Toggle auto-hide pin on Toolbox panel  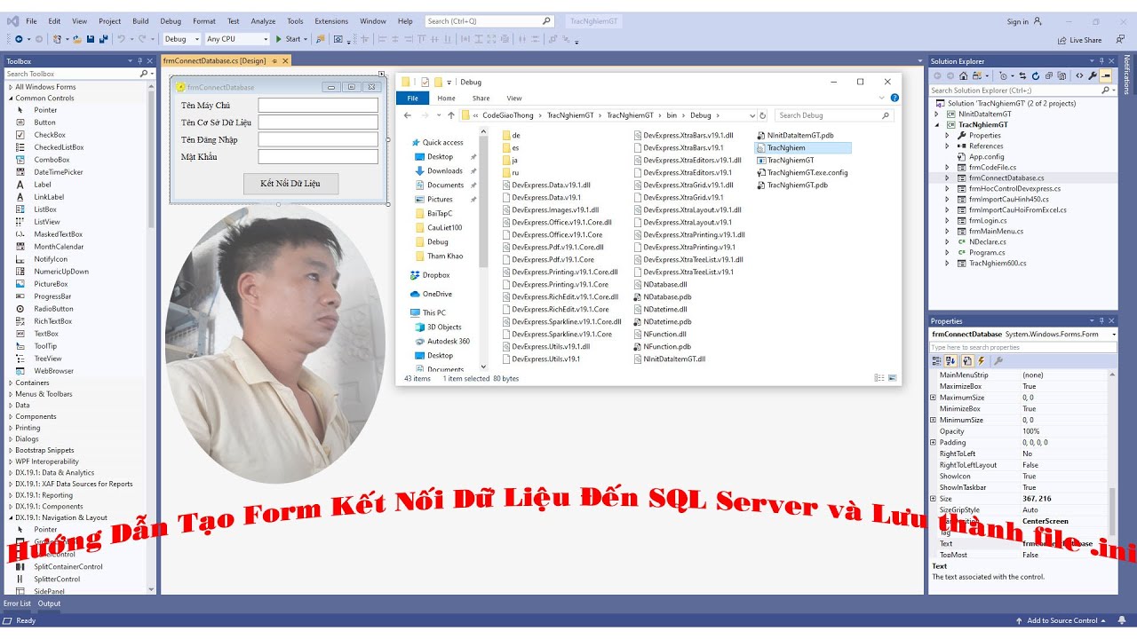coord(141,61)
